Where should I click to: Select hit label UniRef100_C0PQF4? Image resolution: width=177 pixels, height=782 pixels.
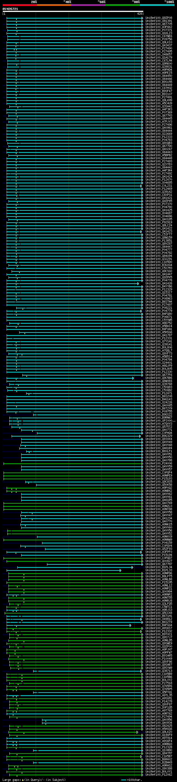point(158,472)
